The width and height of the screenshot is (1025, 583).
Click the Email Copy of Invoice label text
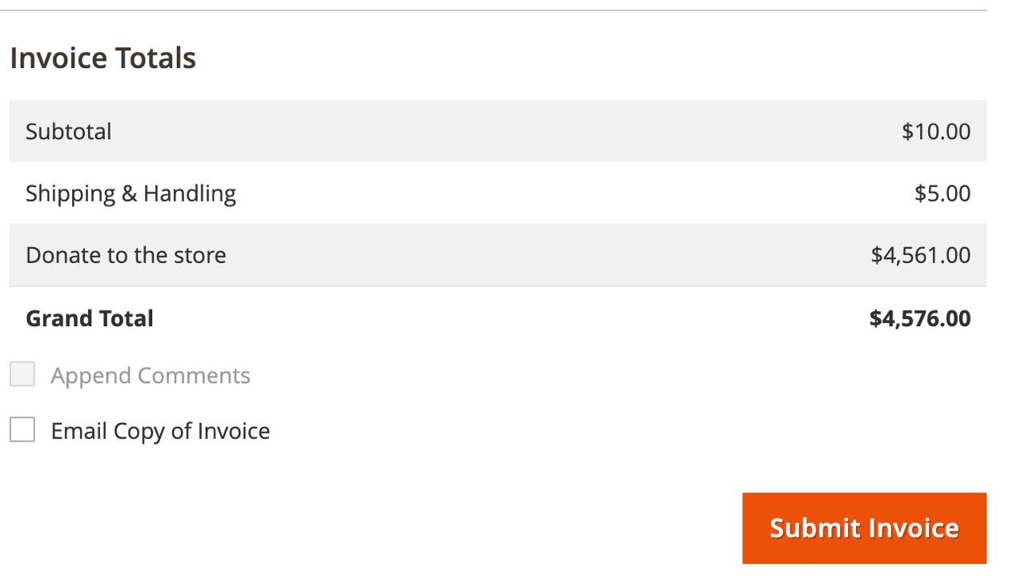click(x=160, y=431)
